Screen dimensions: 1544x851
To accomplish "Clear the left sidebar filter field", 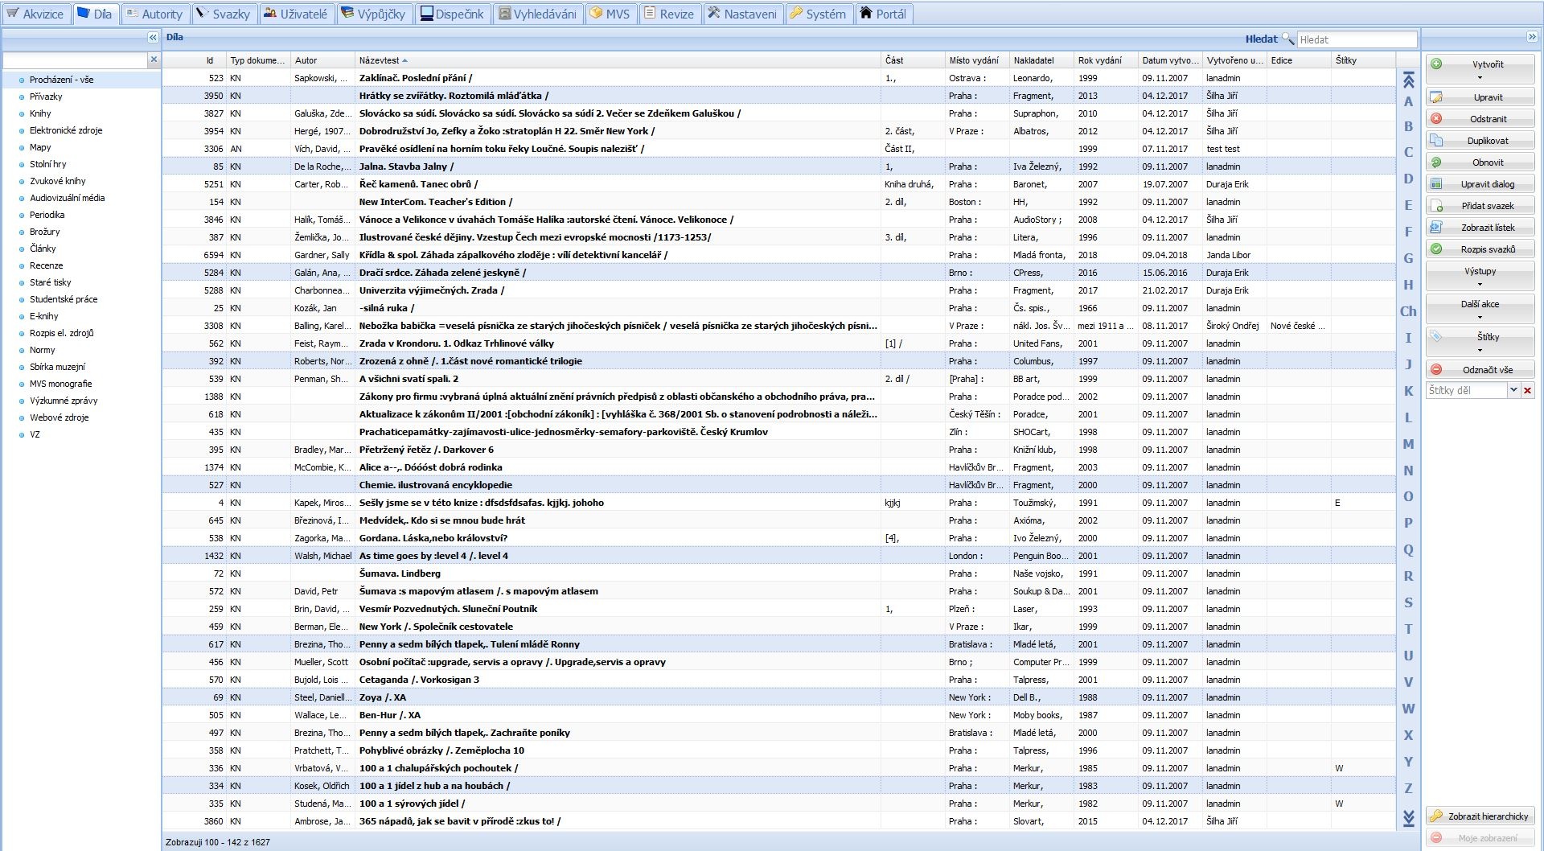I will (x=154, y=60).
